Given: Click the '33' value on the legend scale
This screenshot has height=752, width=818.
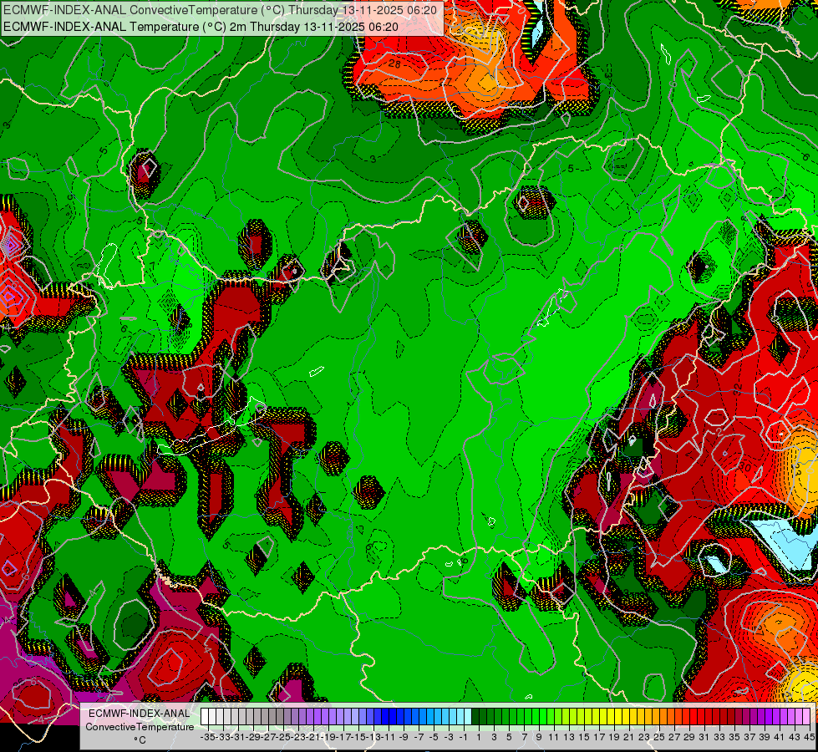Looking at the screenshot, I should (x=719, y=738).
